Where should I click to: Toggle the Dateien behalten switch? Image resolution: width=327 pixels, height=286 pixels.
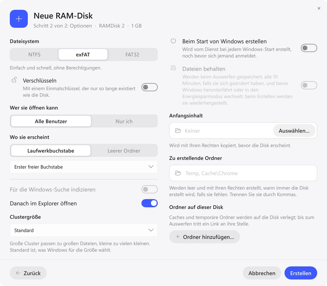[x=309, y=85]
